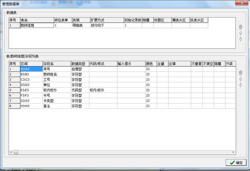Select the G3:G3 range cell
The image size is (250, 171).
(32, 101)
